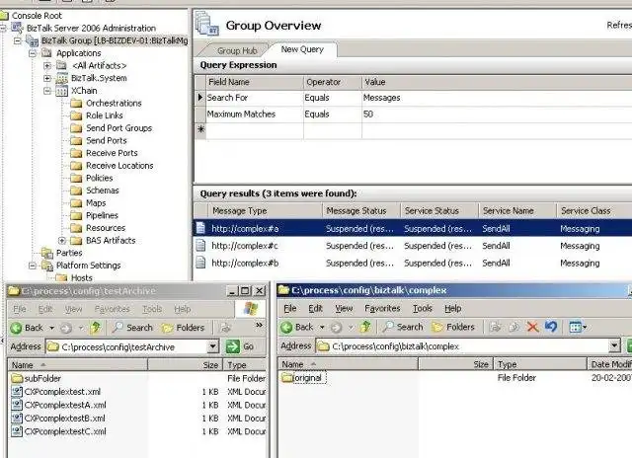632x458 pixels.
Task: Expand the <All Artifacts> node
Action: click(x=47, y=66)
